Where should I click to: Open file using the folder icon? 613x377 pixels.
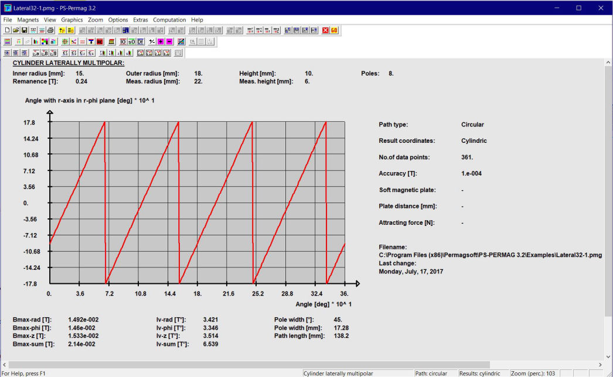(16, 30)
